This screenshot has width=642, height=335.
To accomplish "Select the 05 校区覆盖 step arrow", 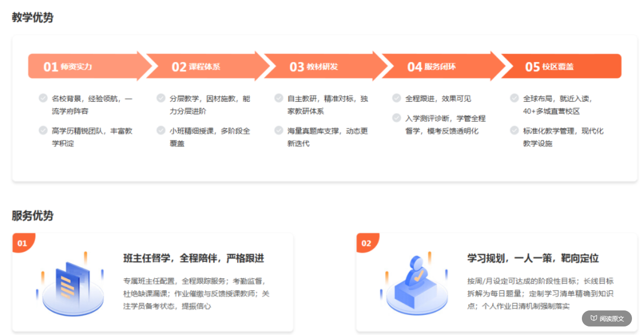I will point(561,66).
